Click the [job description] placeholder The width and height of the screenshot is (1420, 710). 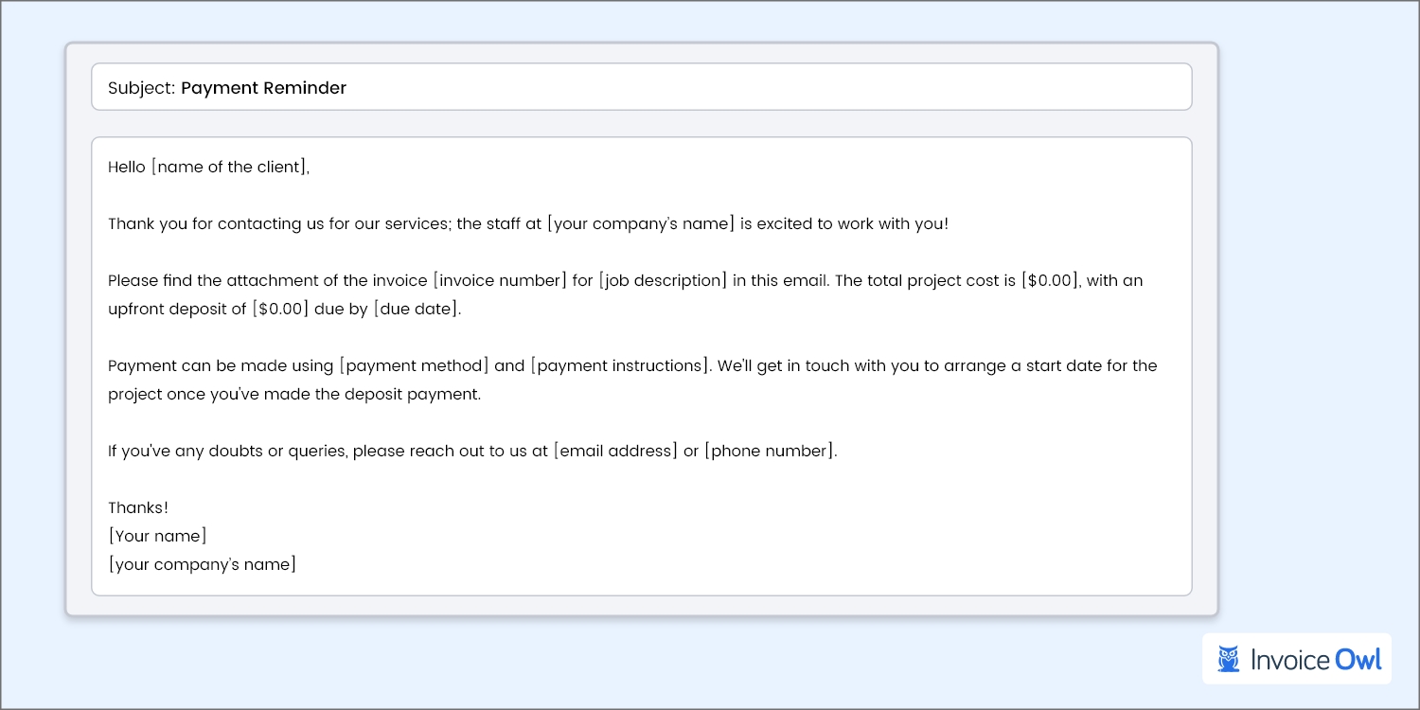tap(663, 281)
